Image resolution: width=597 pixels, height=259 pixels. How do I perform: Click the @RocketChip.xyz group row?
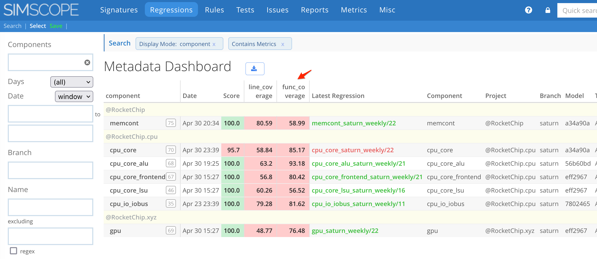[350, 217]
